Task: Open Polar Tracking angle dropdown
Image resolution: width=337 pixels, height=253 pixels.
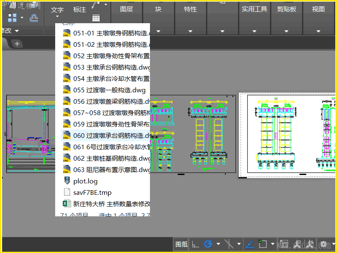Action: pyautogui.click(x=218, y=244)
